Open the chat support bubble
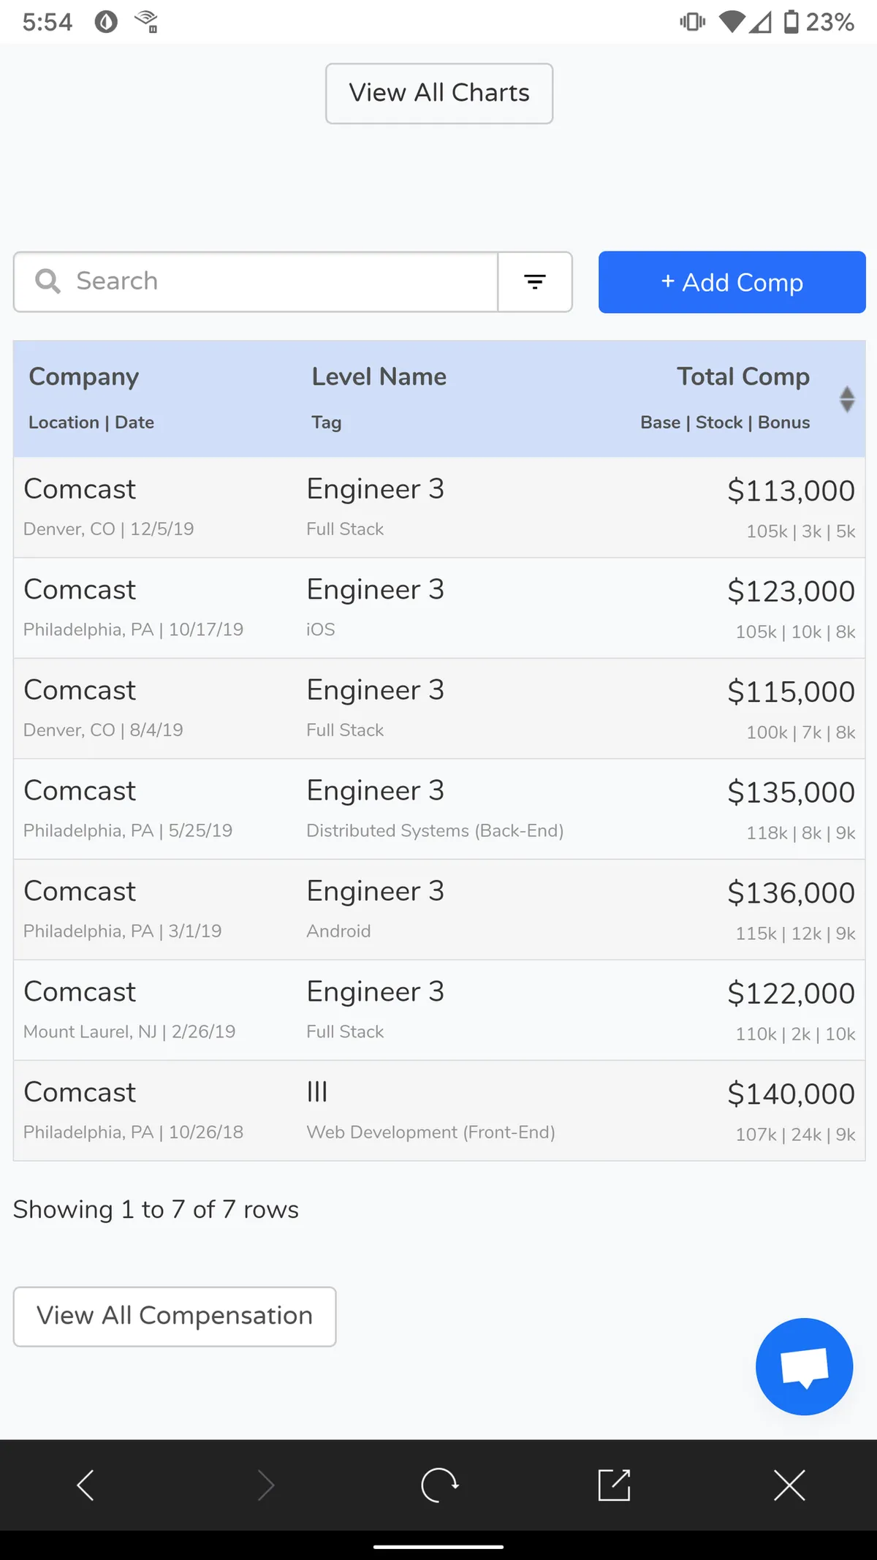Viewport: 877px width, 1560px height. click(x=804, y=1366)
